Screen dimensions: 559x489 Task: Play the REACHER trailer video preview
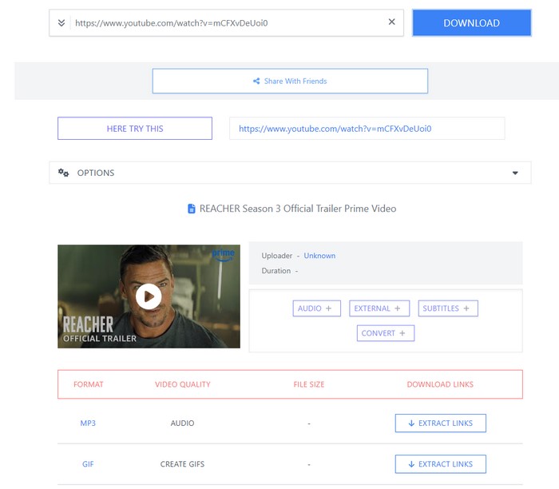click(x=149, y=296)
